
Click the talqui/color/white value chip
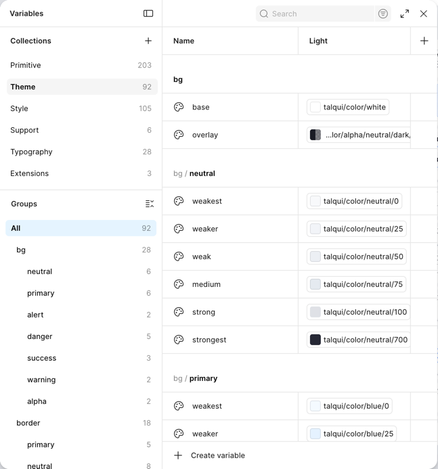[x=348, y=107]
